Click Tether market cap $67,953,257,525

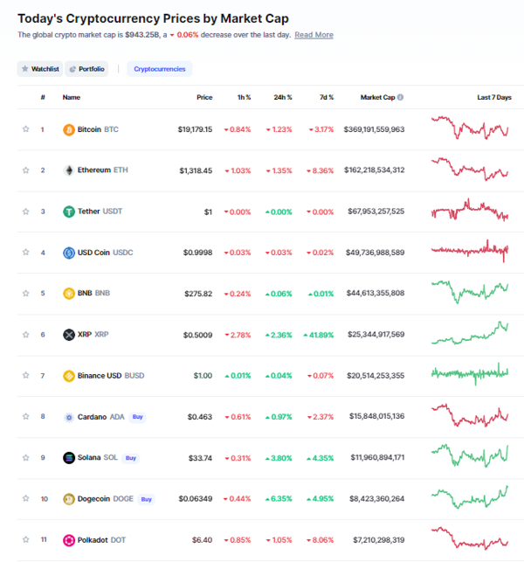pos(376,212)
